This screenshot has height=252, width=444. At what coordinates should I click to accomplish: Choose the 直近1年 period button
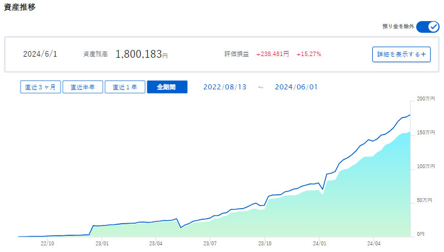pos(124,87)
